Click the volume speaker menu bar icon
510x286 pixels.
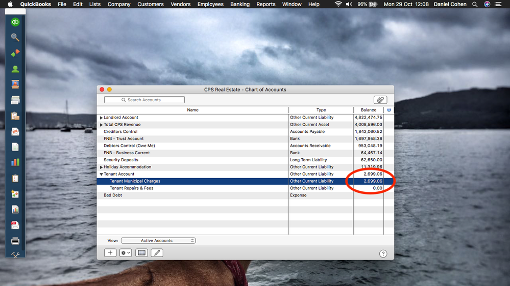349,4
